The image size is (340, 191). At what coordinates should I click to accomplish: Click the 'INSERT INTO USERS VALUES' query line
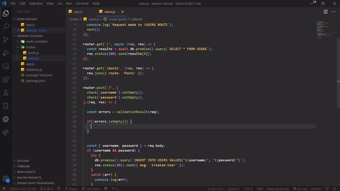coord(170,160)
